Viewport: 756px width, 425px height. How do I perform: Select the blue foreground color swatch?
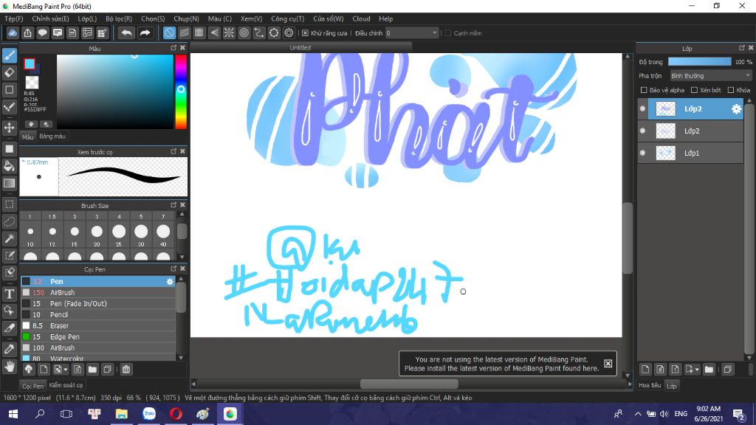[30, 64]
